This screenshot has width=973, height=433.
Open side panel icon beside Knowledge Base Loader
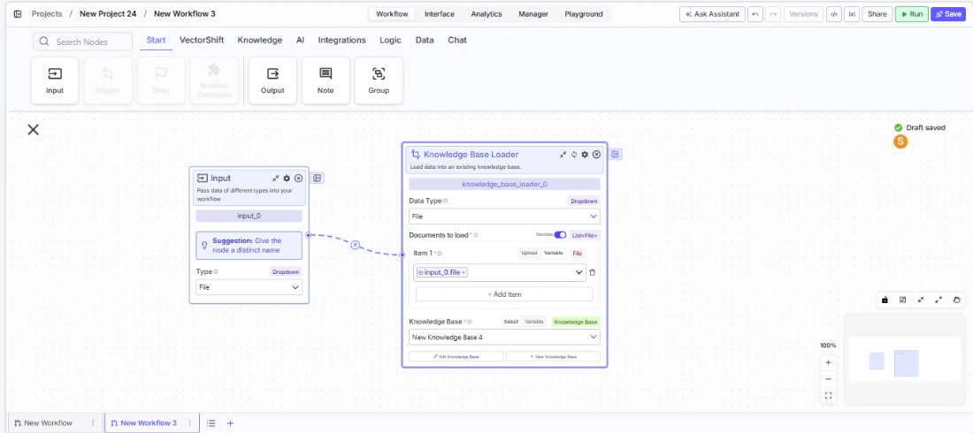click(x=616, y=155)
